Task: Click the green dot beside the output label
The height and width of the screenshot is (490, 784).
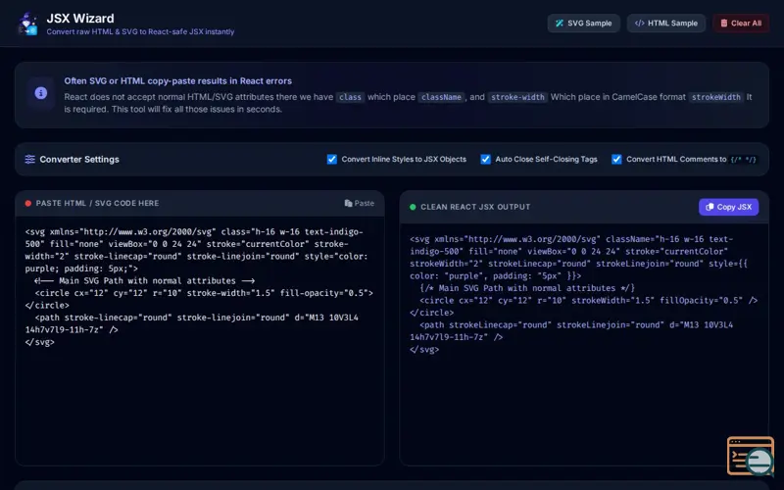Action: pyautogui.click(x=413, y=207)
